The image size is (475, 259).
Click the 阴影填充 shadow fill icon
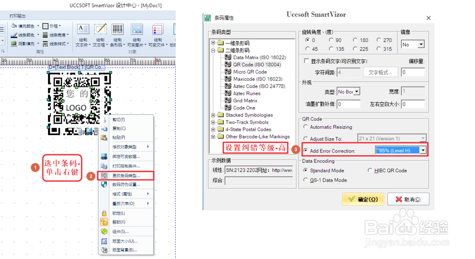(x=14, y=44)
